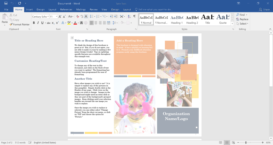
Task: Click the Save icon in title bar
Action: [6, 3]
